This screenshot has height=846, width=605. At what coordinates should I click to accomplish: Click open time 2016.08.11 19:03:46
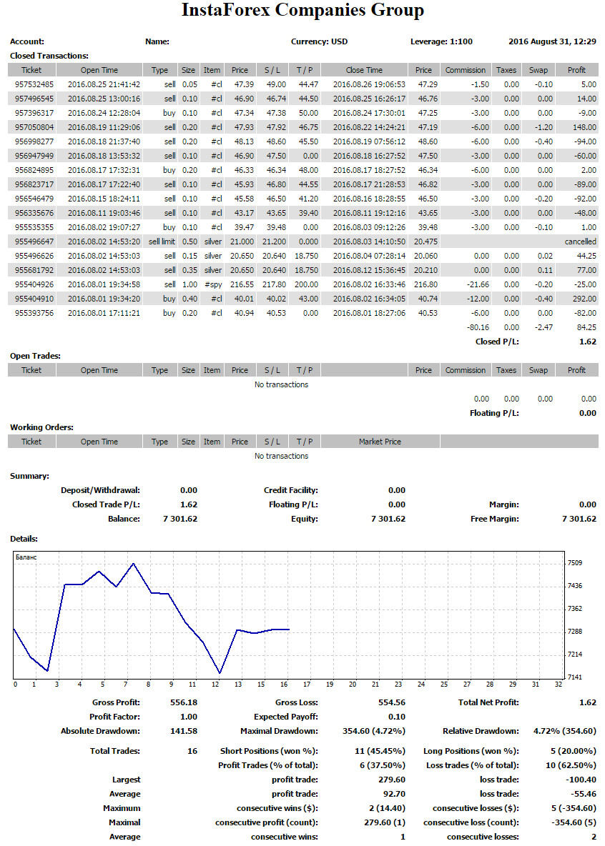[104, 213]
